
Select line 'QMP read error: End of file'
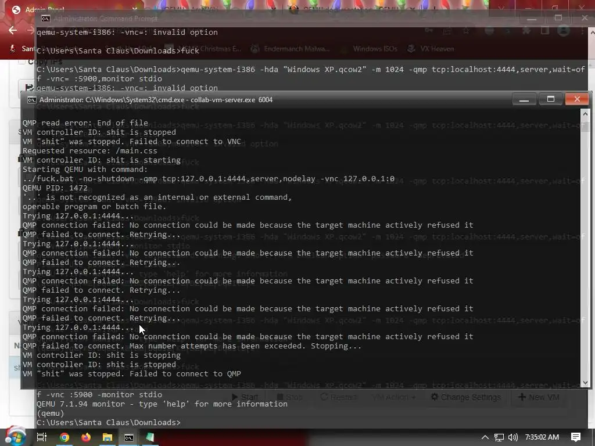click(85, 123)
